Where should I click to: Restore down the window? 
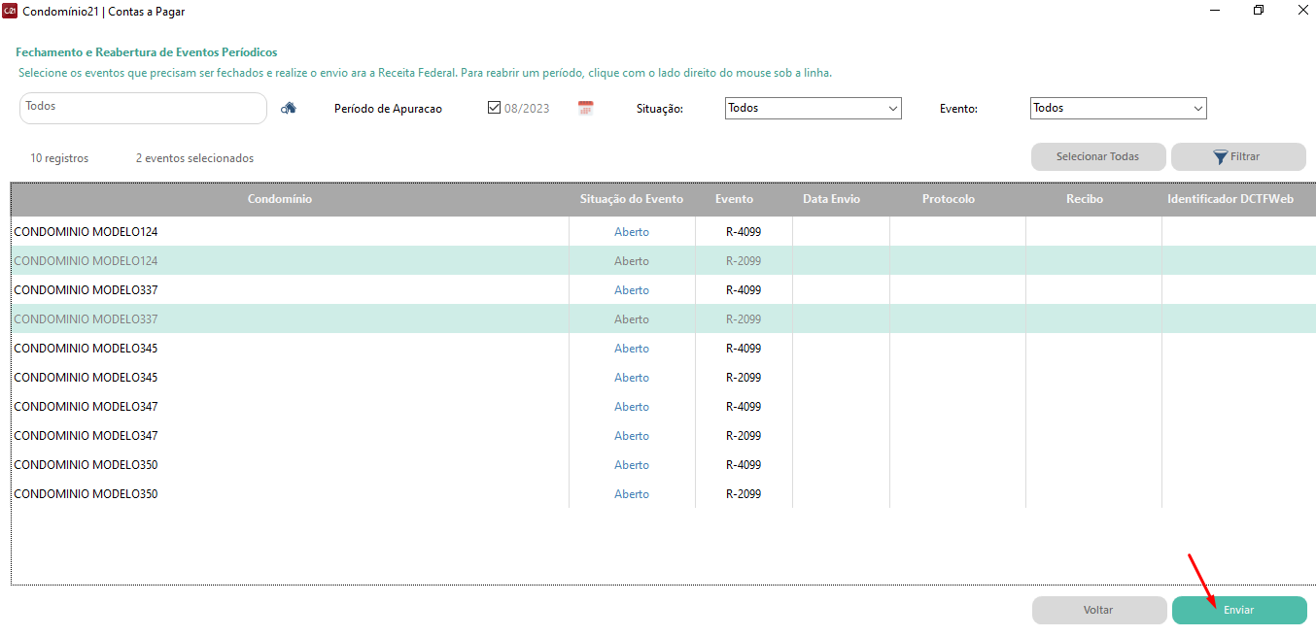(x=1259, y=11)
